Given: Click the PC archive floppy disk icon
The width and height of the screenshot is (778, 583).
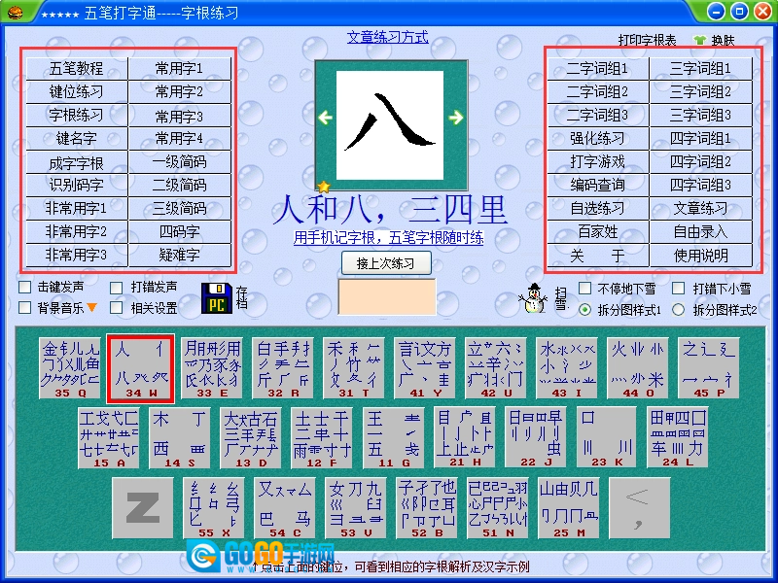Looking at the screenshot, I should [219, 297].
